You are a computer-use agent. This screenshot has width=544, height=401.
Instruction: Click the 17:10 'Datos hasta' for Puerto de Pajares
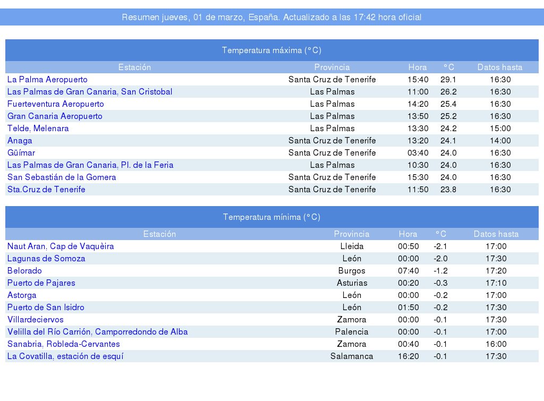pyautogui.click(x=496, y=283)
